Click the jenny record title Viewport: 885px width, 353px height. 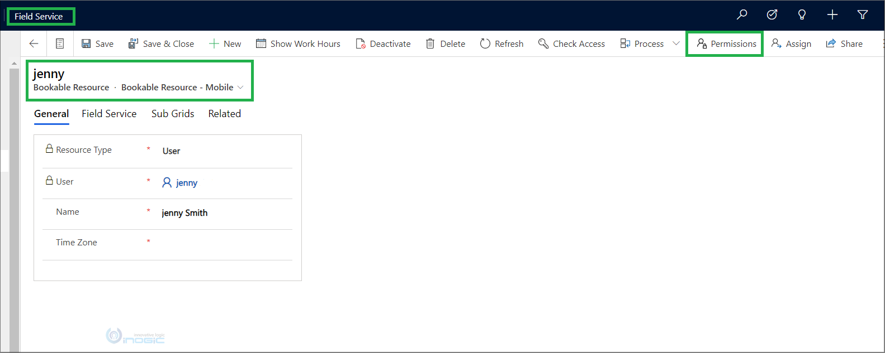pos(49,74)
